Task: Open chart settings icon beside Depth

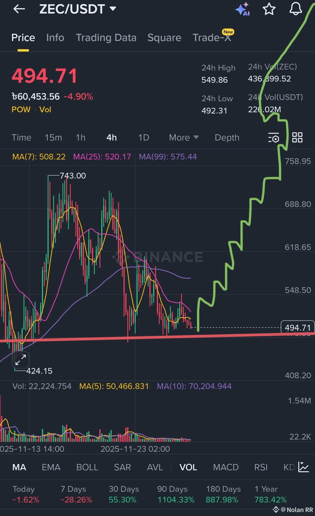Action: (x=273, y=138)
